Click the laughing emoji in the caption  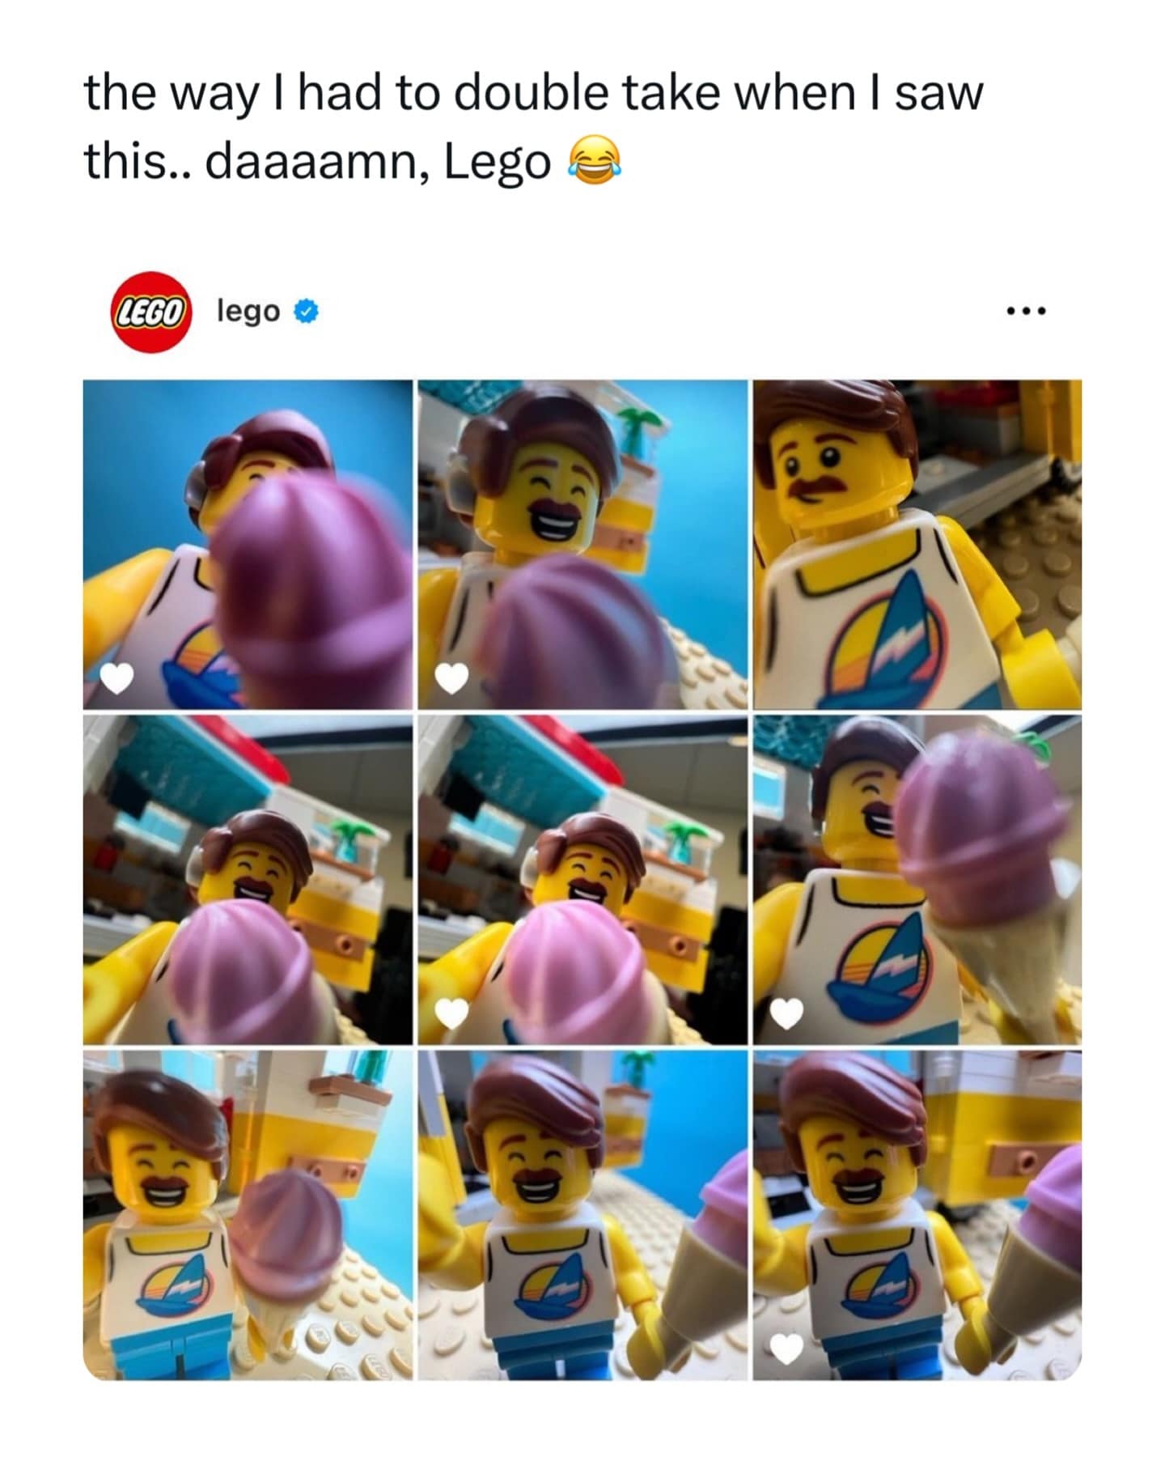click(x=595, y=160)
